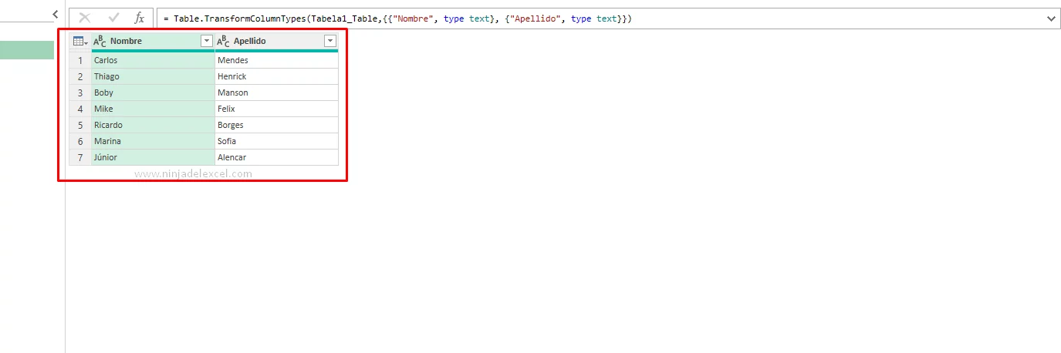Select the cell containing Sofia
The image size is (1061, 353).
coord(276,141)
